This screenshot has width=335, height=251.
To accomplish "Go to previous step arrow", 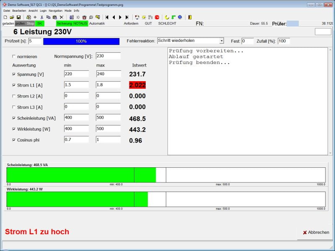I will click(113, 17).
